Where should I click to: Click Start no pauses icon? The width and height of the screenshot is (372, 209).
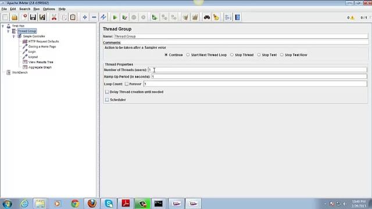124,17
